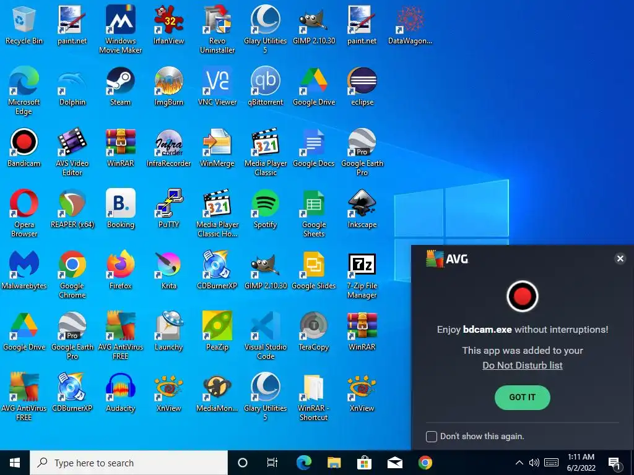Tick the Don't show this again checkbox

(432, 436)
